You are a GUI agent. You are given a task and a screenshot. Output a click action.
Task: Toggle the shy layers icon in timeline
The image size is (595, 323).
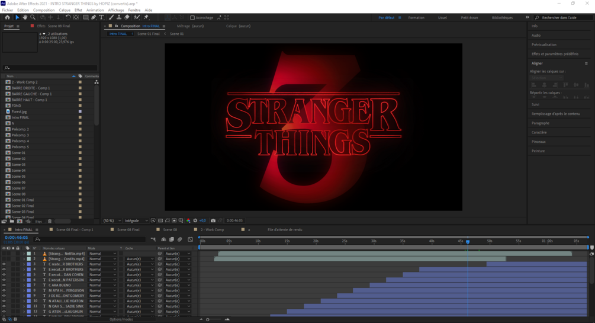[x=163, y=239]
